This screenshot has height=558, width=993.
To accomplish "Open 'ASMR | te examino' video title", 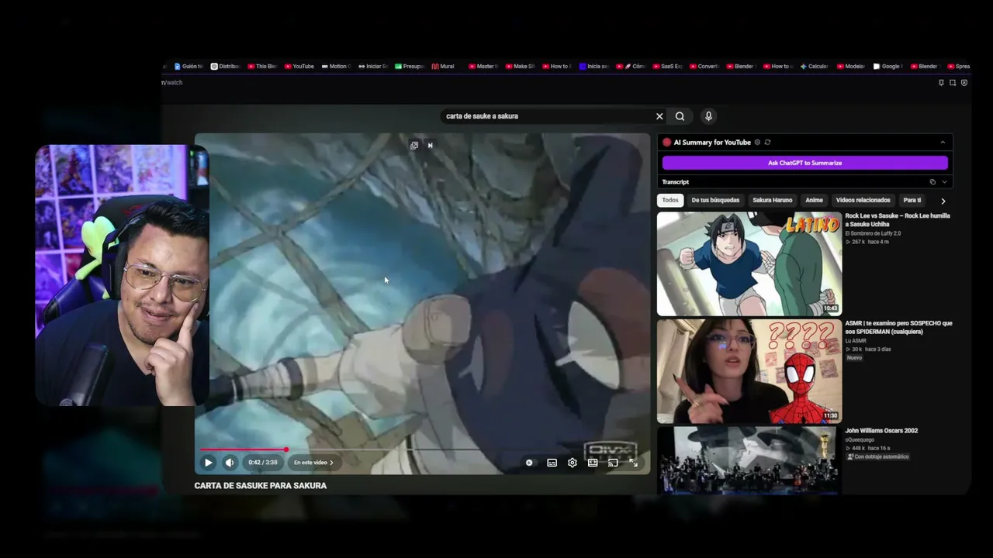I will tap(898, 328).
